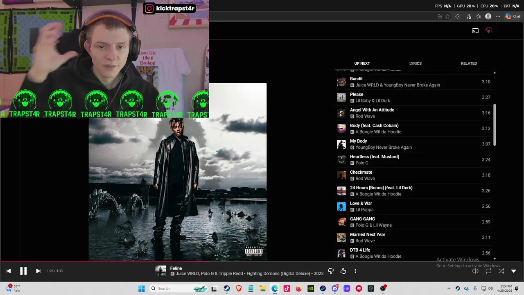Viewport: 524px width, 295px height.
Task: Open NVIDIA app from the taskbar
Action: tap(311, 288)
